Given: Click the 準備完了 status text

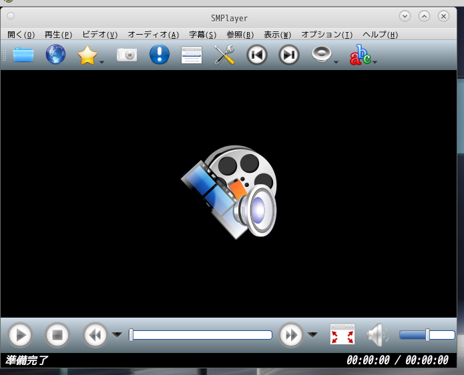Looking at the screenshot, I should pyautogui.click(x=27, y=360).
